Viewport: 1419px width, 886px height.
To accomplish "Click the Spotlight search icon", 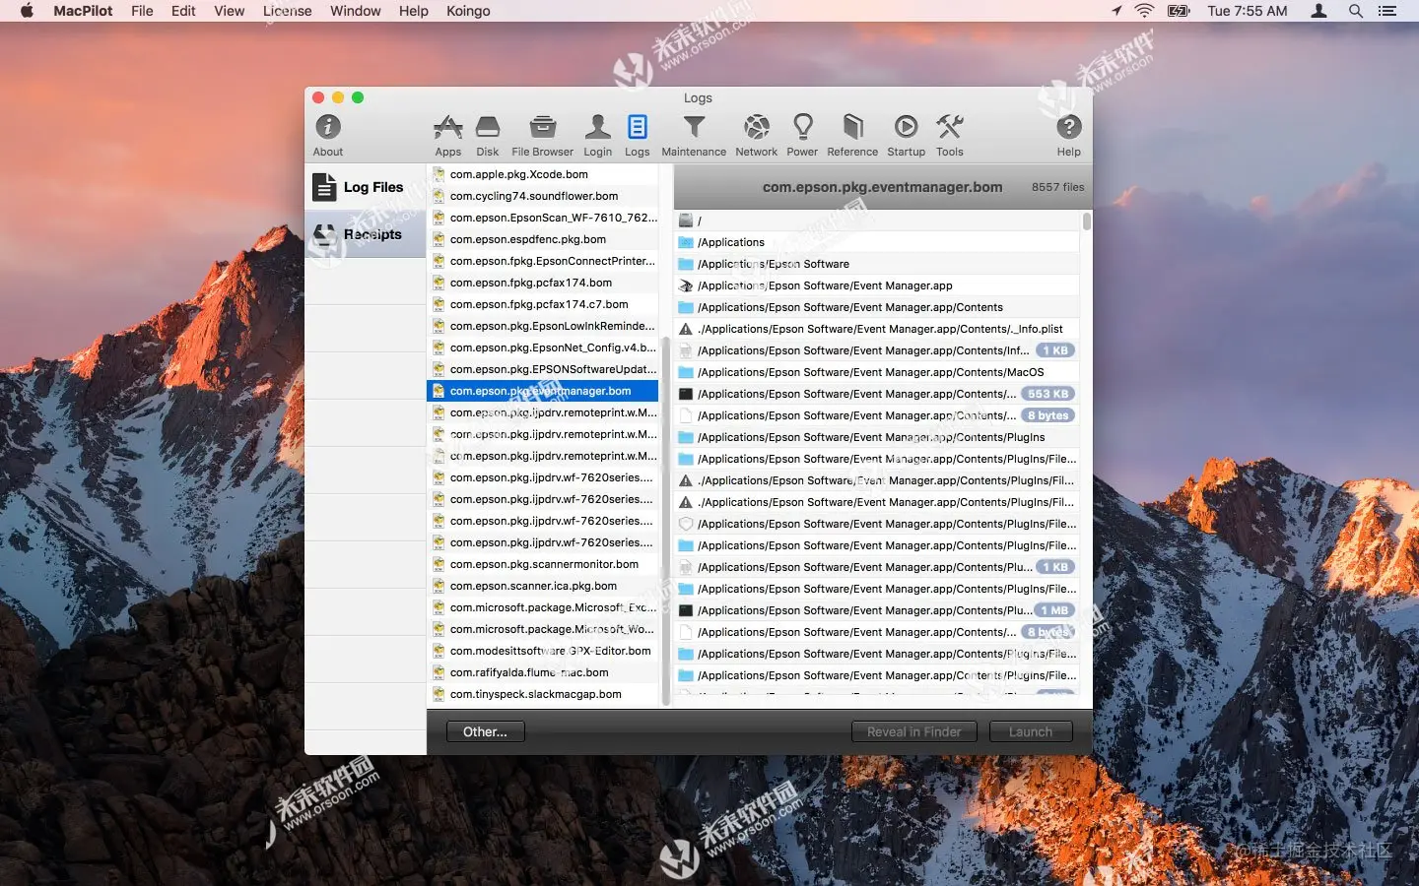I will click(1356, 11).
